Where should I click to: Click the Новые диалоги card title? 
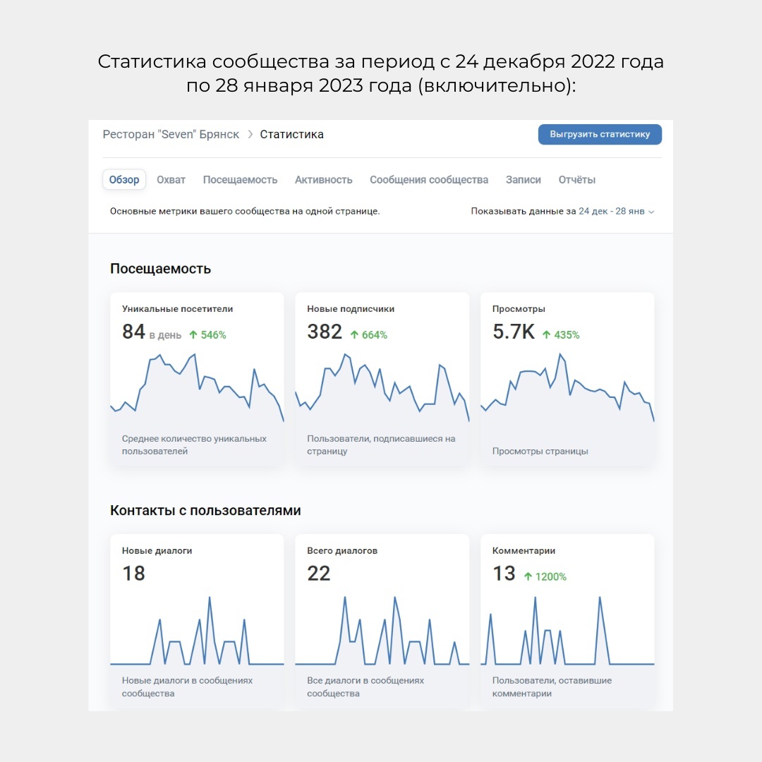pos(157,550)
